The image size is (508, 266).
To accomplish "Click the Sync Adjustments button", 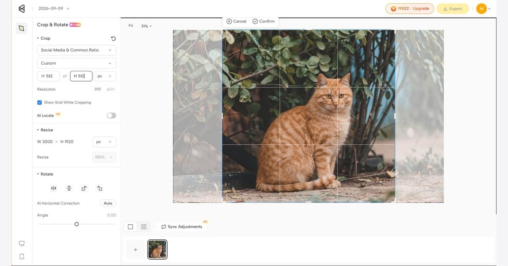I will point(181,227).
